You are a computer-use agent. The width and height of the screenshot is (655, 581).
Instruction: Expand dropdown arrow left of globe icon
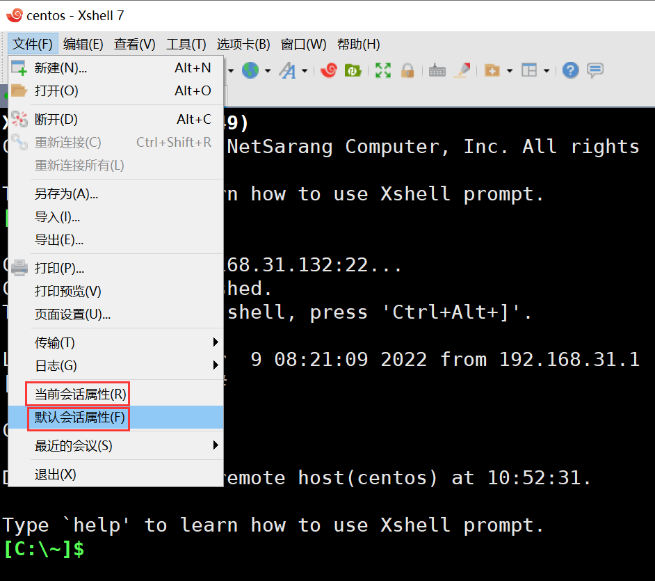pos(231,71)
